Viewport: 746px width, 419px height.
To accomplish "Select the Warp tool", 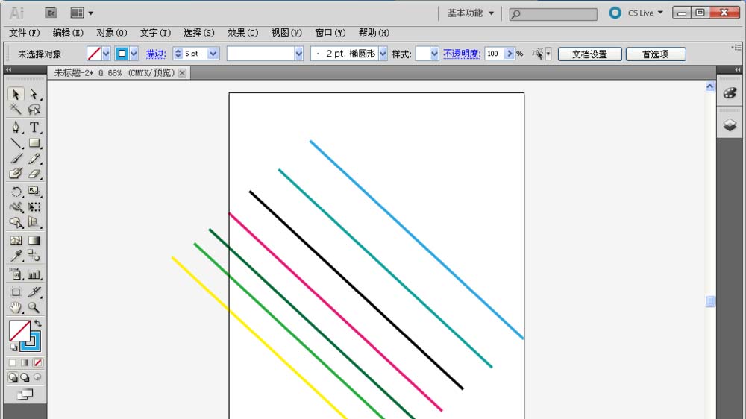I will pyautogui.click(x=16, y=207).
